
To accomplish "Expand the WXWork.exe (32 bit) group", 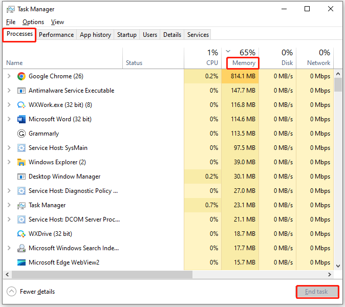I will click(9, 105).
